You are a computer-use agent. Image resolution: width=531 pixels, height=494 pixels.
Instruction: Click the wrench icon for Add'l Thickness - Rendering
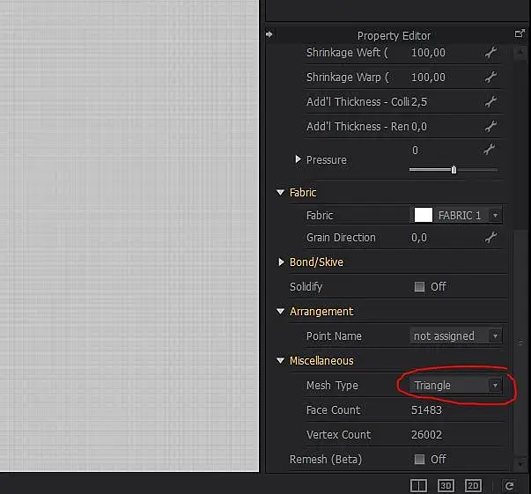pyautogui.click(x=490, y=126)
